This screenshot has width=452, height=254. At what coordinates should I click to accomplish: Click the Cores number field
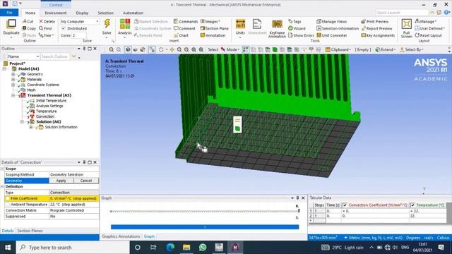click(x=79, y=35)
